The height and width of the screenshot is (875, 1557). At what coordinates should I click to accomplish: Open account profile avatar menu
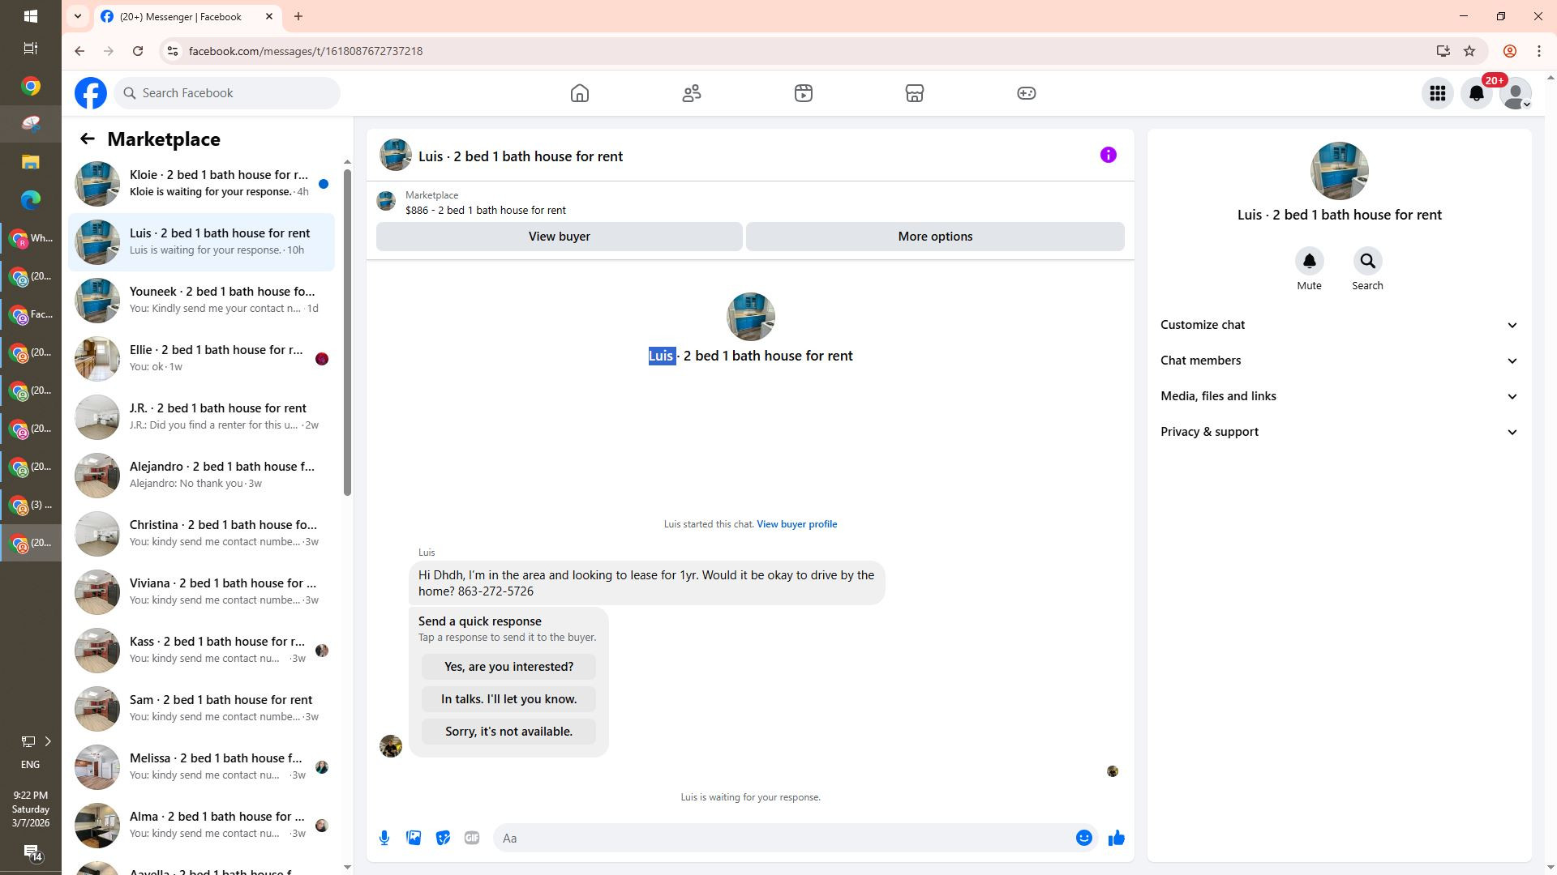click(1516, 93)
